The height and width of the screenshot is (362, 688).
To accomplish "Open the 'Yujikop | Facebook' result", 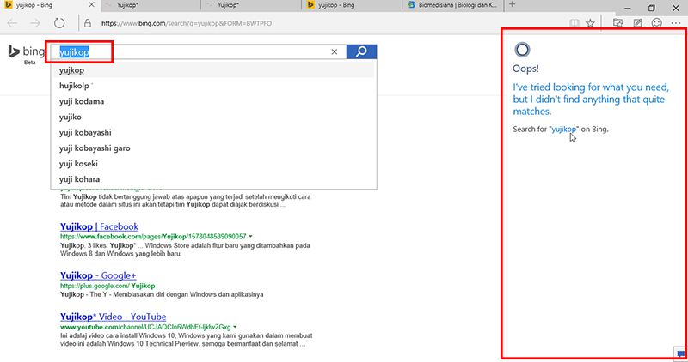I will click(x=99, y=226).
